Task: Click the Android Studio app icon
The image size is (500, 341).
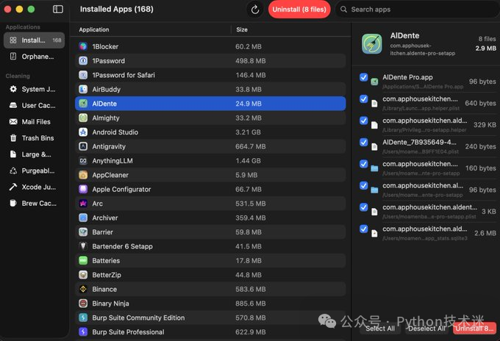Action: 83,132
